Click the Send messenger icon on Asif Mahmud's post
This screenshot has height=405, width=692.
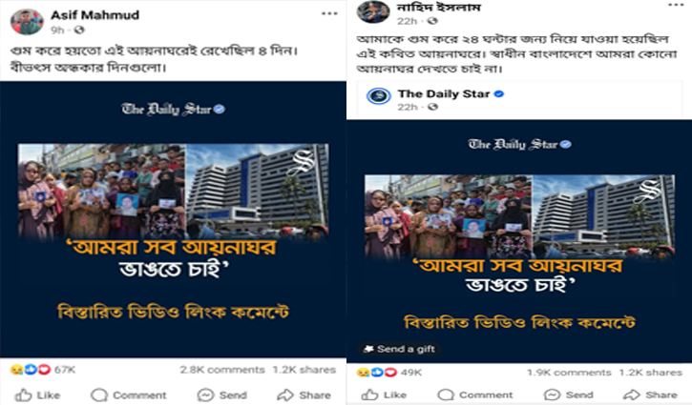(205, 395)
